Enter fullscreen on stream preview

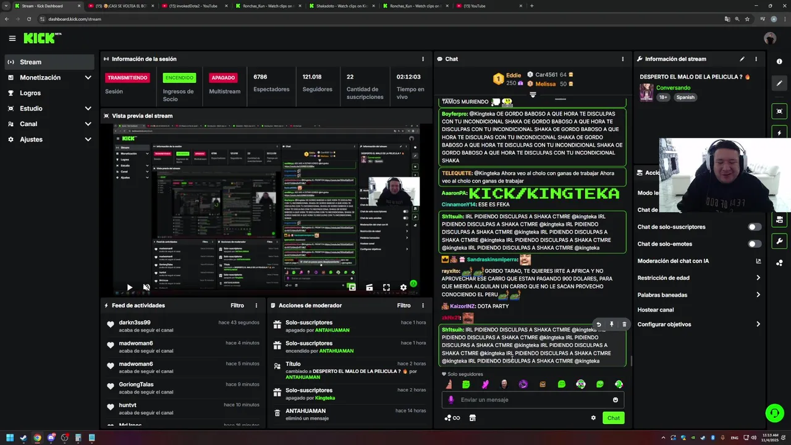[386, 287]
